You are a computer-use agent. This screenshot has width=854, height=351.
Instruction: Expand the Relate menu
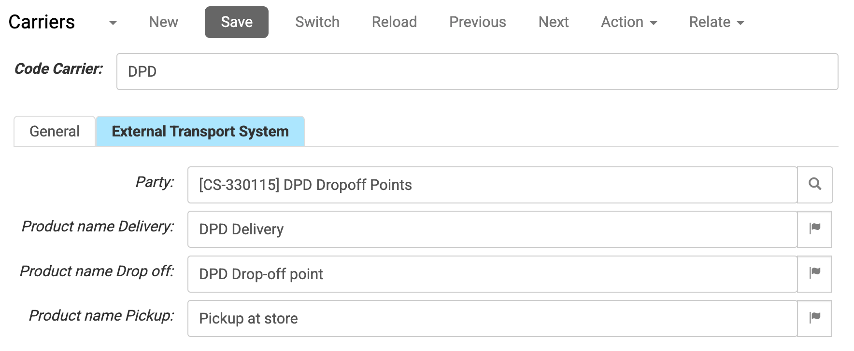pos(716,22)
